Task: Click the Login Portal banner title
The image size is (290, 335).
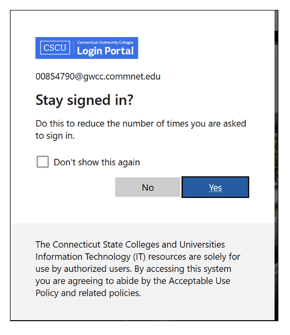Action: click(x=105, y=51)
